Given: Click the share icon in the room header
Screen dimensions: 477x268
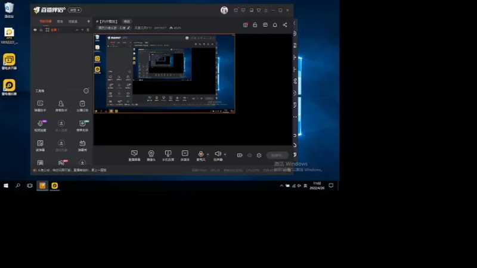Looking at the screenshot, I should pos(285,25).
